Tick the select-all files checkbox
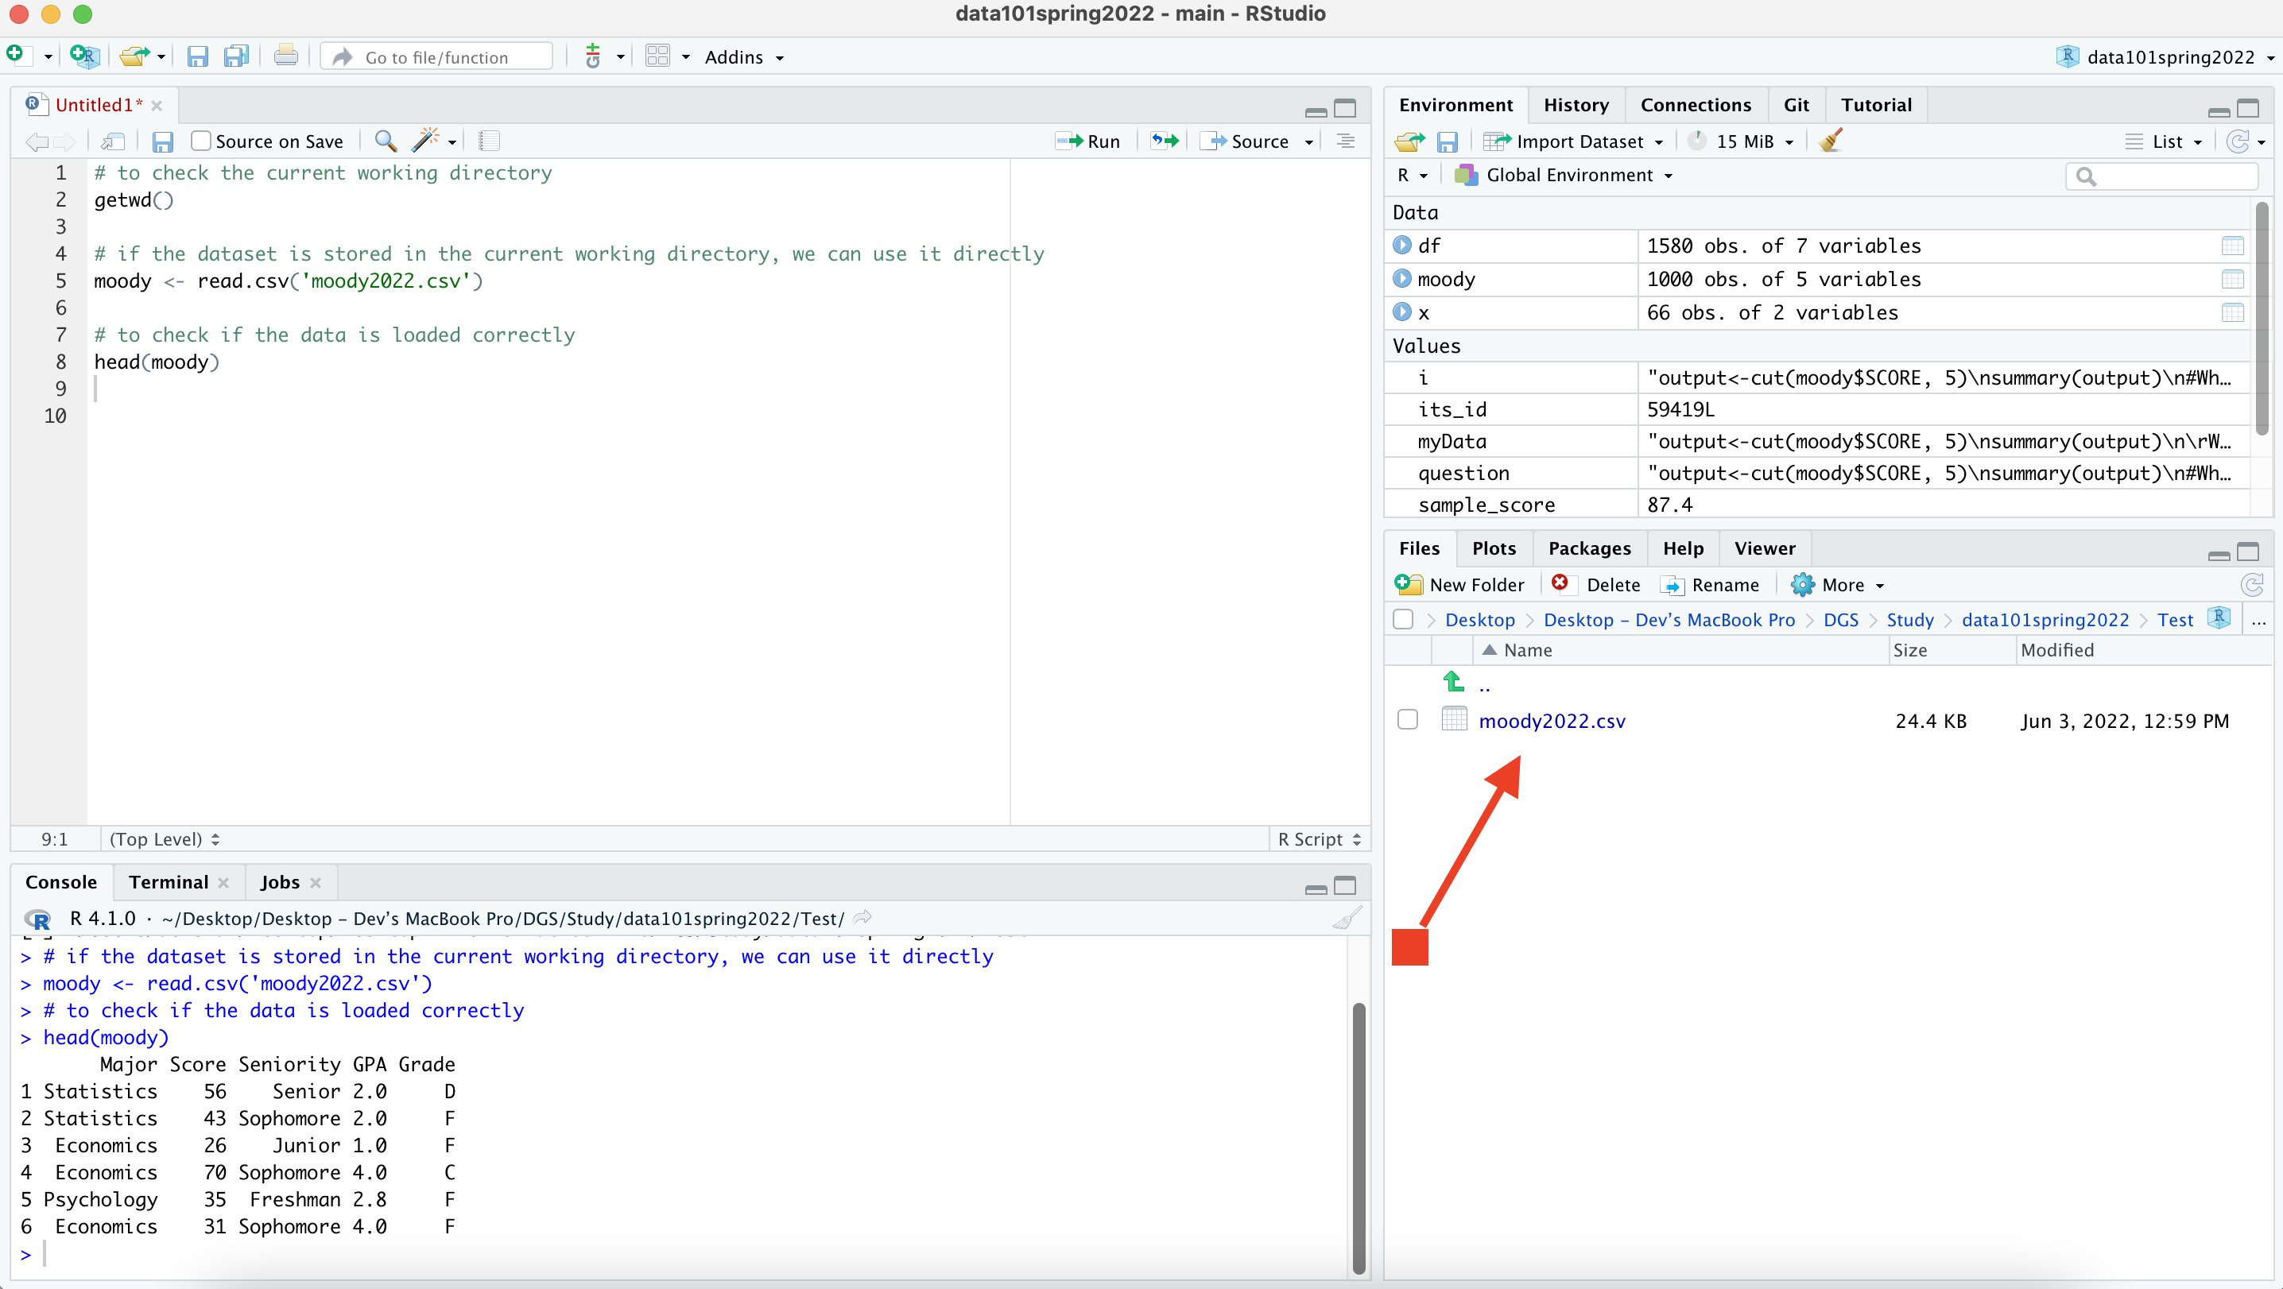Viewport: 2283px width, 1289px height. [x=1403, y=619]
